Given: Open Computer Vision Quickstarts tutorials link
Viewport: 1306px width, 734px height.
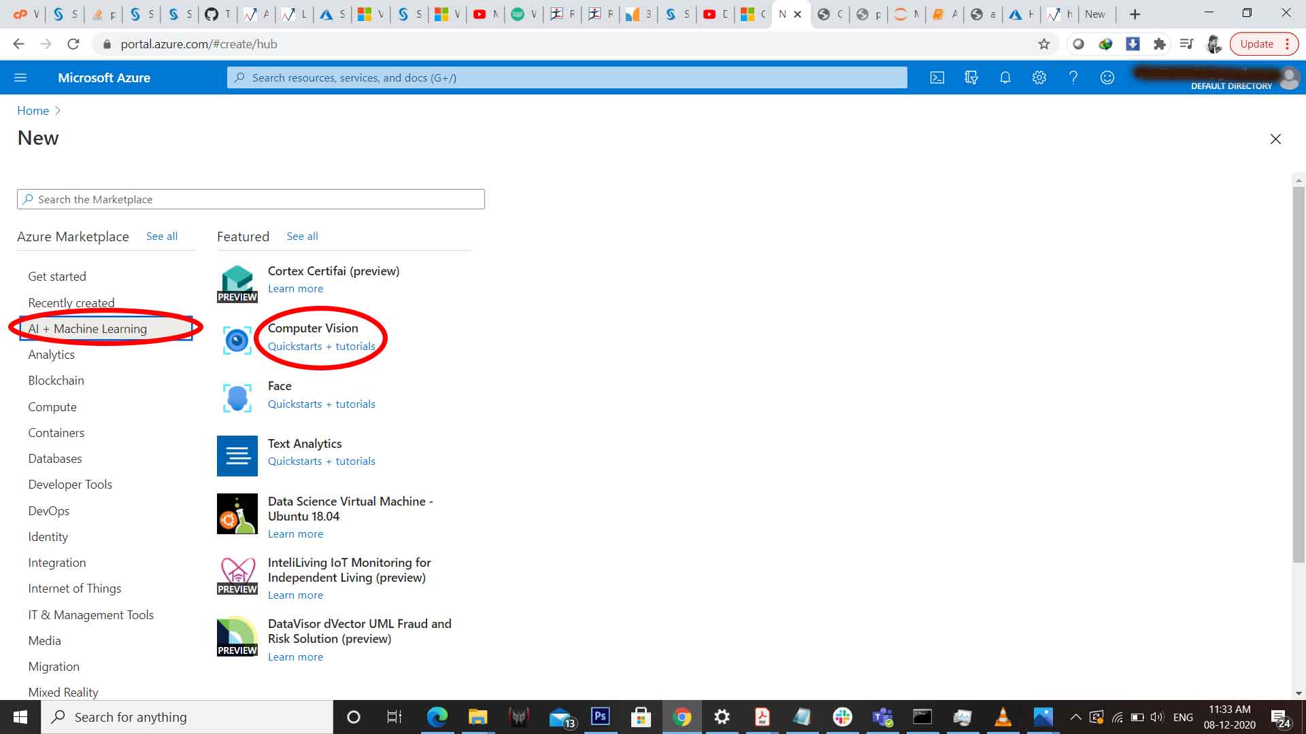Looking at the screenshot, I should 321,346.
